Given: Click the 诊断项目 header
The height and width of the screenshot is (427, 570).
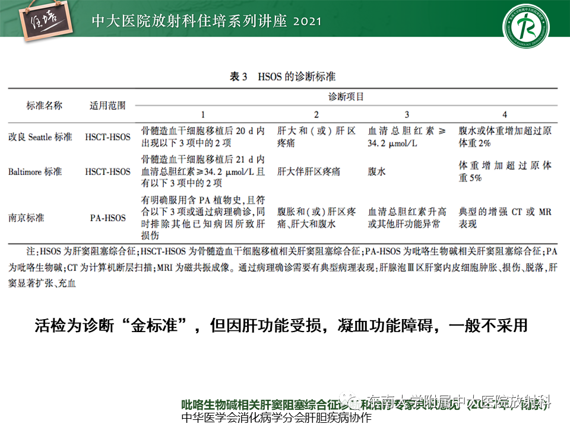Looking at the screenshot, I should 346,97.
